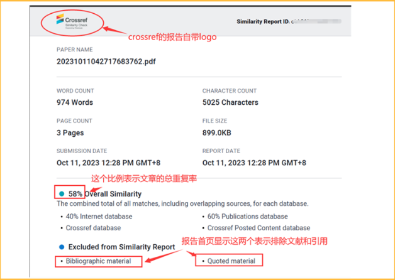Viewport: 395px width, 280px height.
Task: Select the 3 Pages value
Action: (x=70, y=132)
